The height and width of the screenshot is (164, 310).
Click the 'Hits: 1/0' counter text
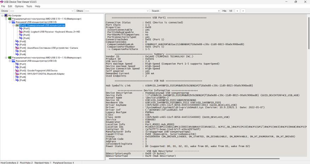tap(227, 11)
